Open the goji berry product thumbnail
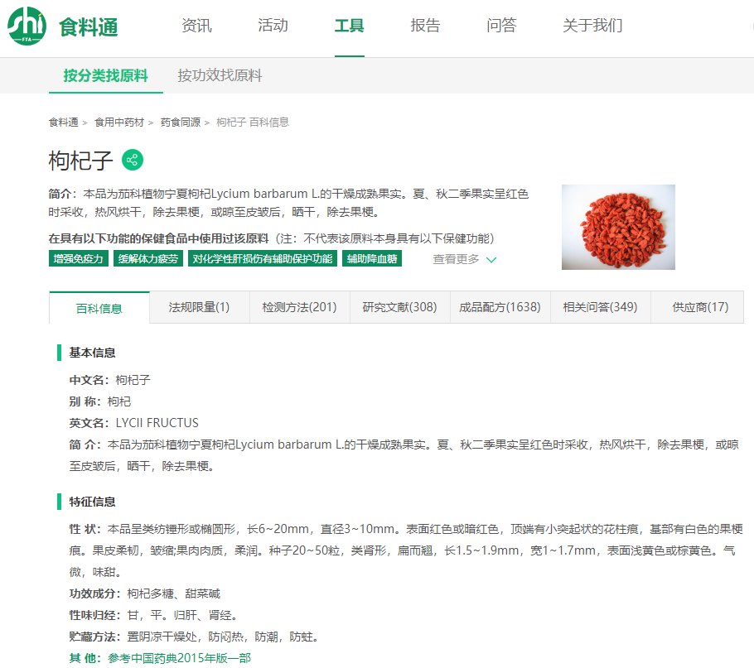The height and width of the screenshot is (668, 754). [618, 227]
